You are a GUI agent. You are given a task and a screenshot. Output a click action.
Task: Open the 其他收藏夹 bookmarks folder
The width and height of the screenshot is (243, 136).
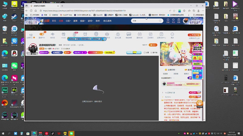[199, 15]
